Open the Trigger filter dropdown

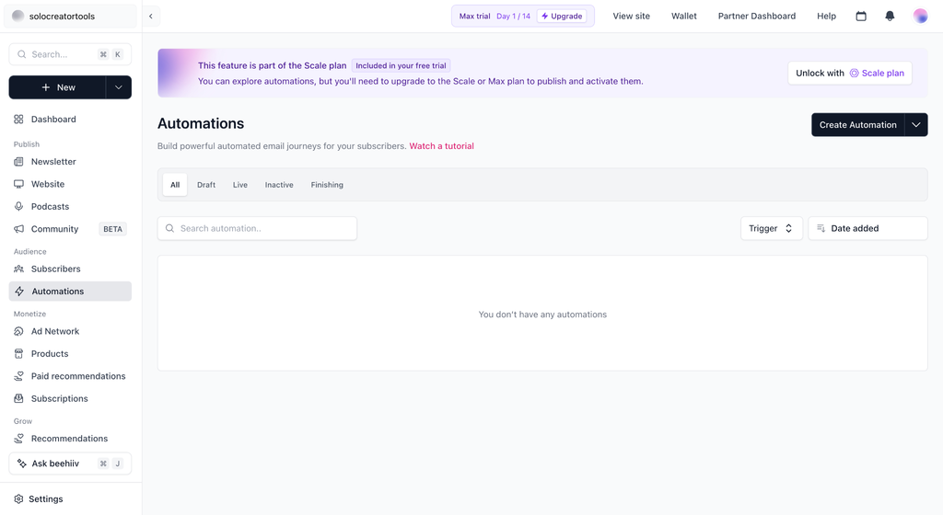point(772,228)
